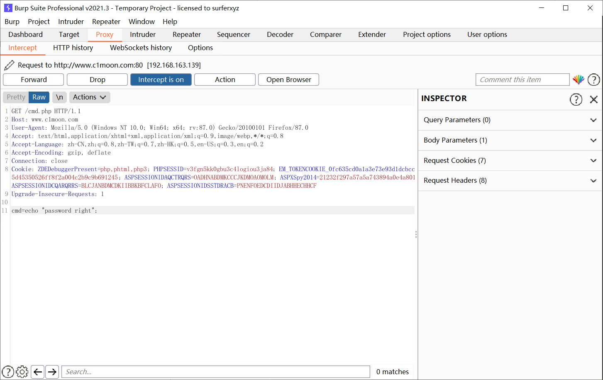Screen dimensions: 603x380
Task: Open WebSockets history sub-tab
Action: 141,48
